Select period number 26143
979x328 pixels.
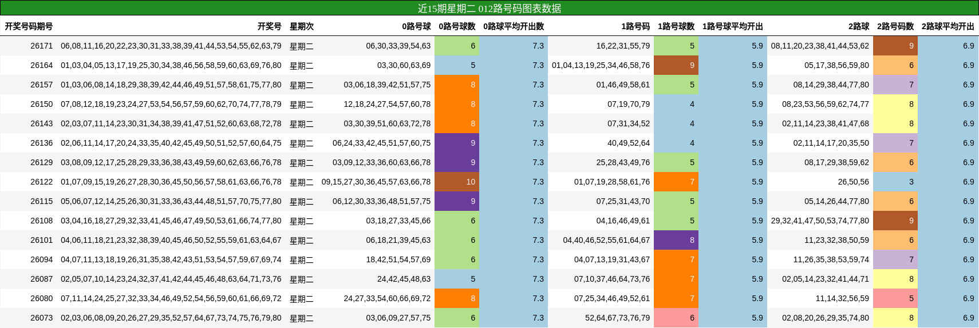click(x=41, y=123)
